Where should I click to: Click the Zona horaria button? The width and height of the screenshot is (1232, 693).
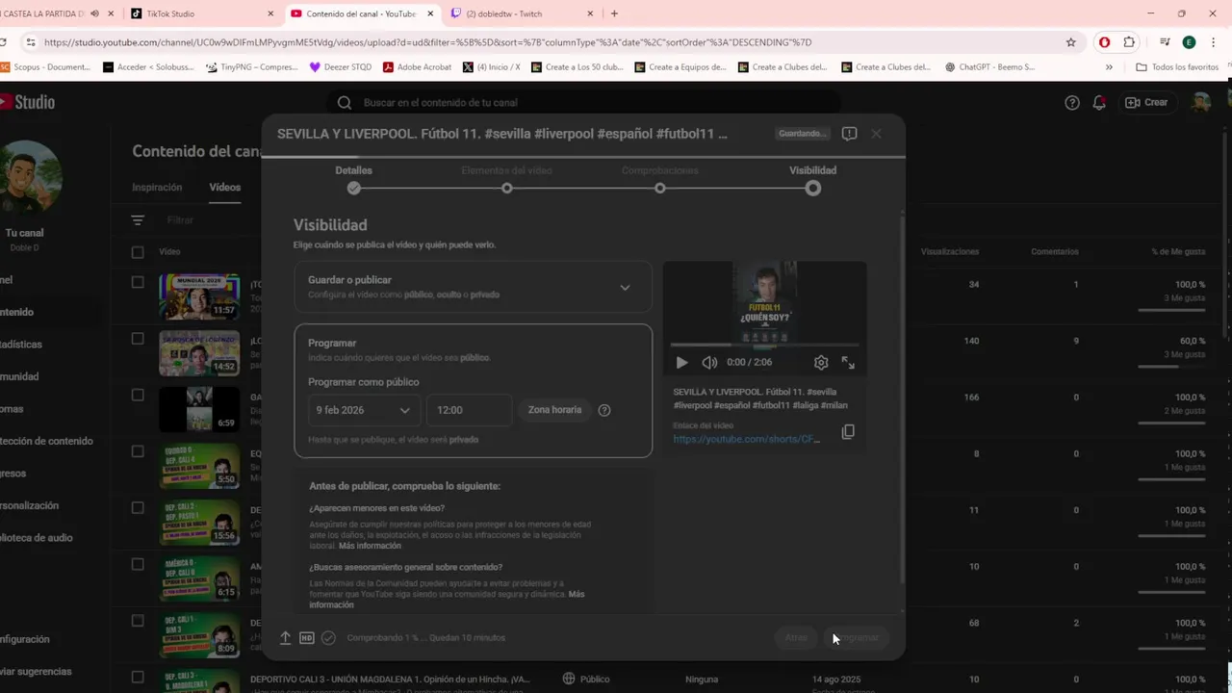[554, 410]
